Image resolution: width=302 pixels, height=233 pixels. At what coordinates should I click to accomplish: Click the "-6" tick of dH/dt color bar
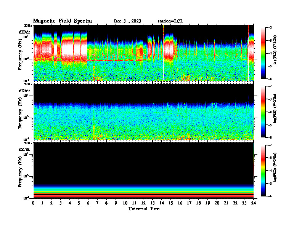(x=270, y=79)
